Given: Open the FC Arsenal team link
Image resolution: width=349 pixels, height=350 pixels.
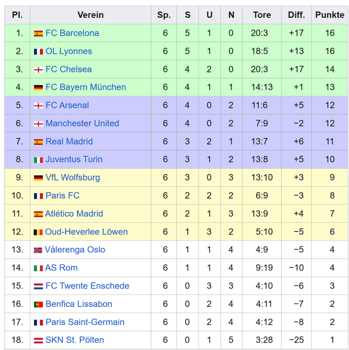Looking at the screenshot, I should pyautogui.click(x=67, y=105).
